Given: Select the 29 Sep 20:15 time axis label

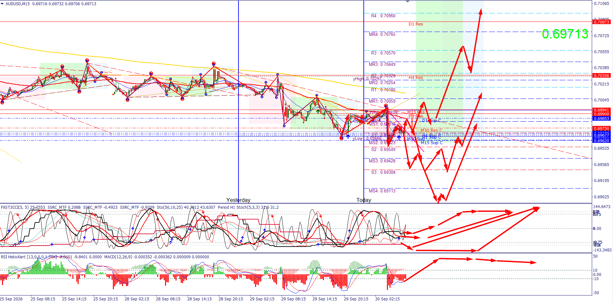Looking at the screenshot, I should coord(356,299).
